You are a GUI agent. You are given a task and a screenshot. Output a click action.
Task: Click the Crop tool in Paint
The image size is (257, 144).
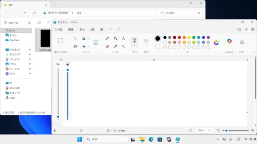point(75,38)
